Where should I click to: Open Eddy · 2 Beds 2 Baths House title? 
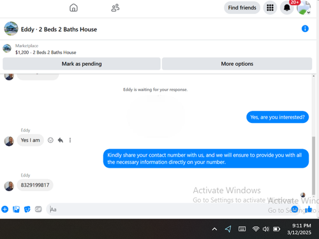pyautogui.click(x=59, y=29)
